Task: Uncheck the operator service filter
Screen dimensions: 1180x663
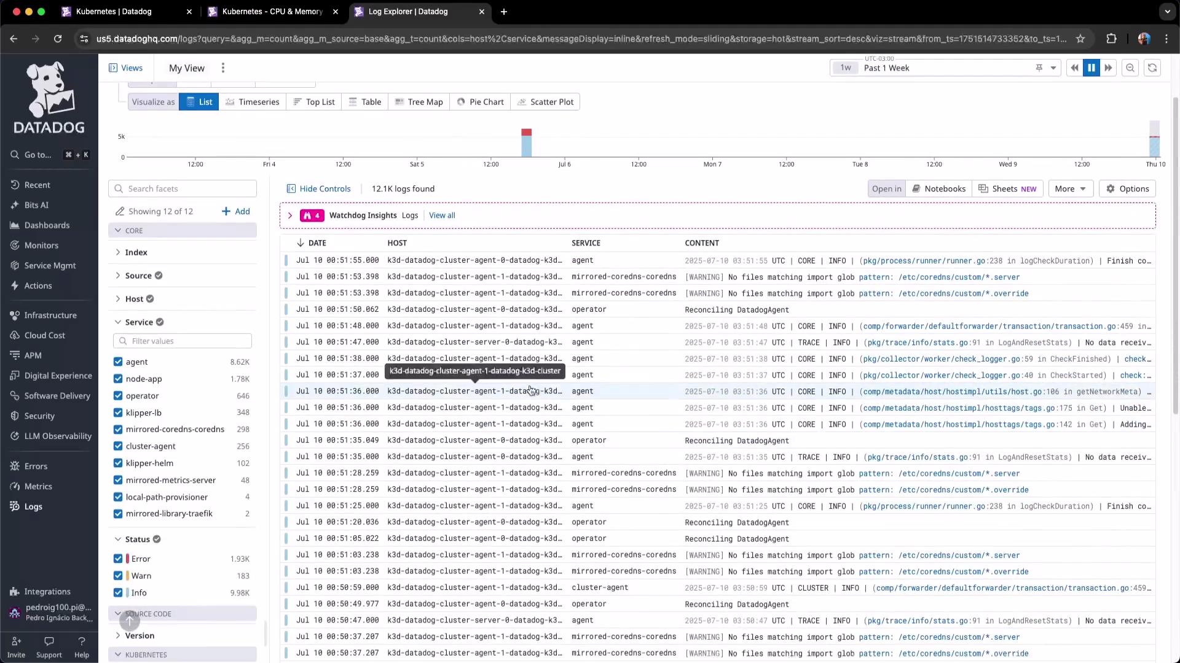Action: (x=118, y=396)
